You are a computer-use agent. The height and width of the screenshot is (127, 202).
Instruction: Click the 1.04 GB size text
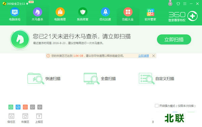pos(78,56)
